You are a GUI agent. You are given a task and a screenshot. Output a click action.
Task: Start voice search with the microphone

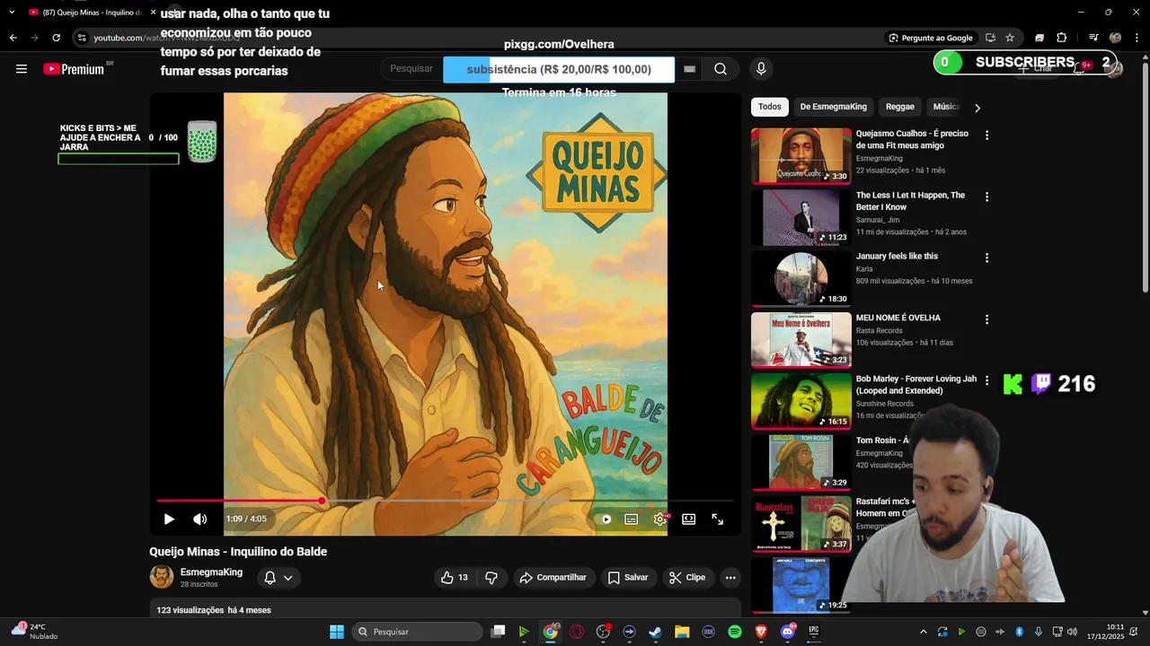(761, 69)
